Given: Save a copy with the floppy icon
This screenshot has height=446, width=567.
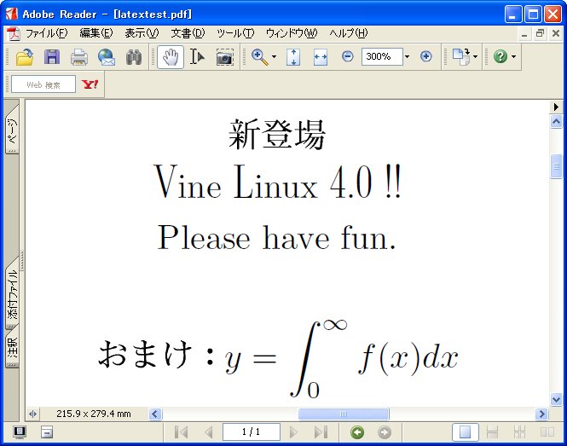Looking at the screenshot, I should [52, 57].
